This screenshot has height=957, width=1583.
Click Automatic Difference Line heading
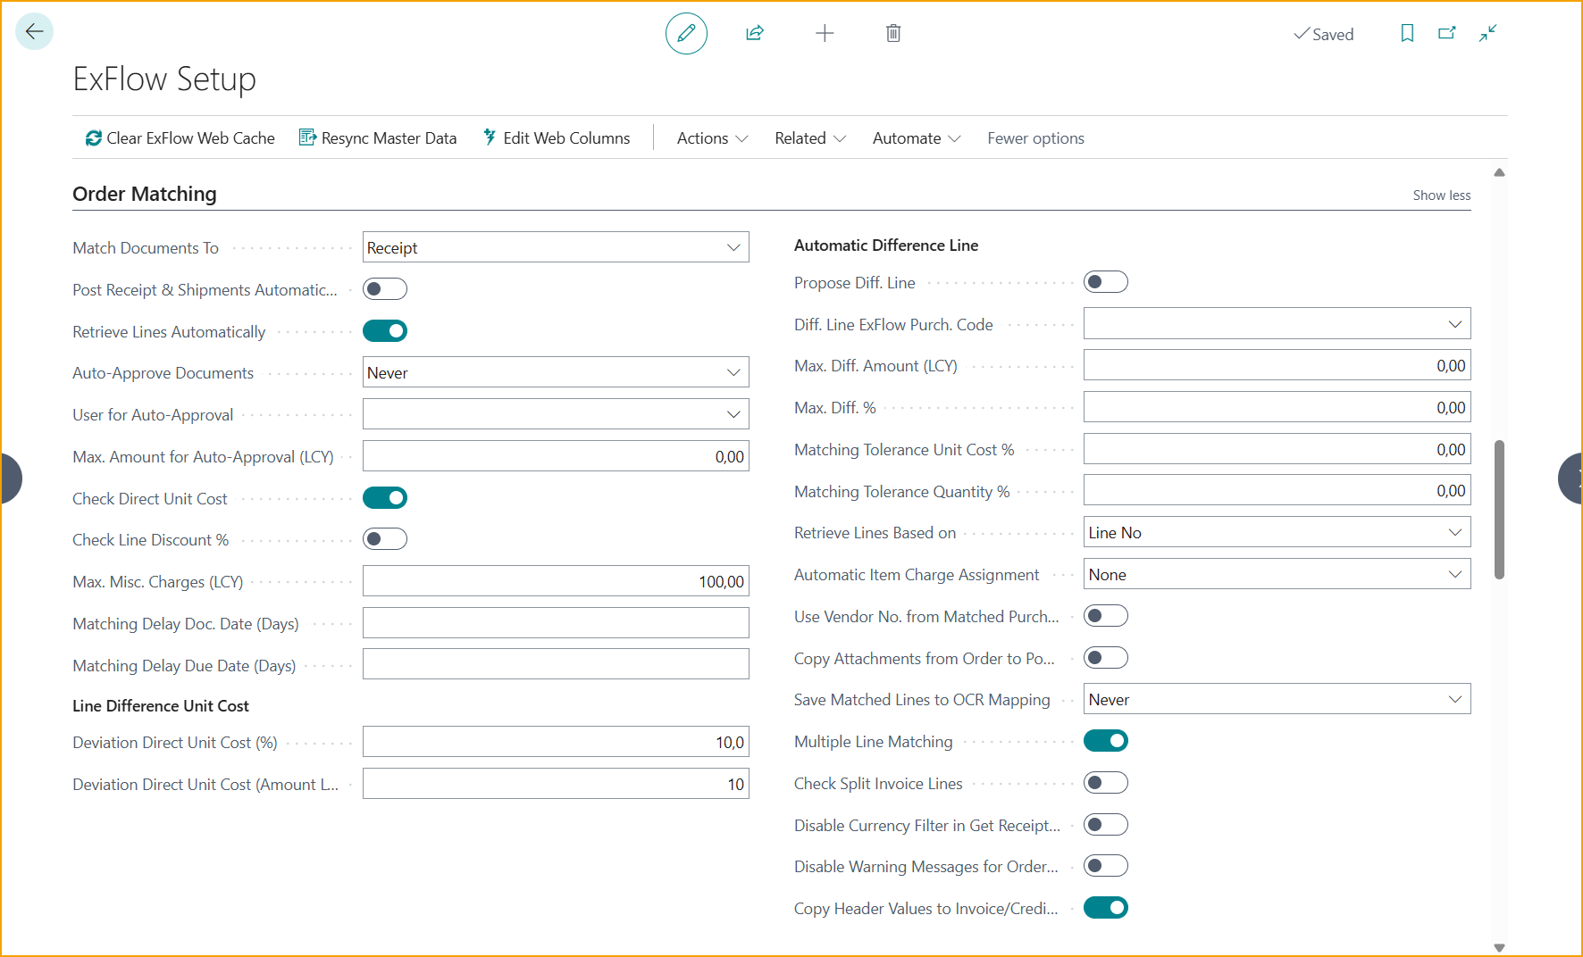coord(886,245)
